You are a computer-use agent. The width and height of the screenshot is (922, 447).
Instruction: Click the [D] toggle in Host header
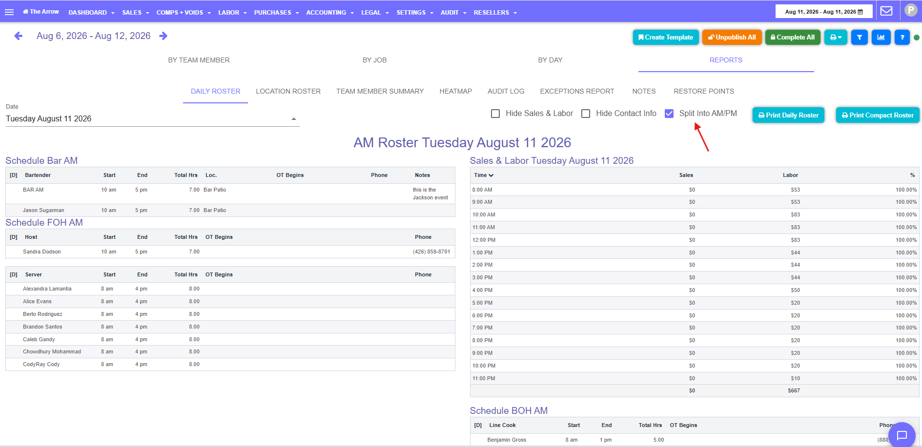pyautogui.click(x=14, y=237)
